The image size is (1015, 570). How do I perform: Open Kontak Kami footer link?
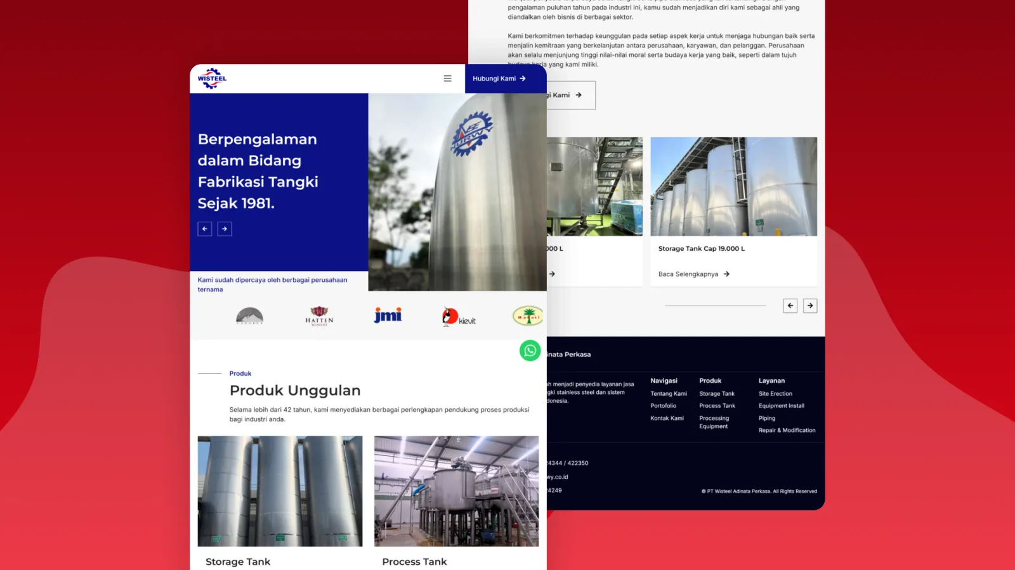click(667, 418)
